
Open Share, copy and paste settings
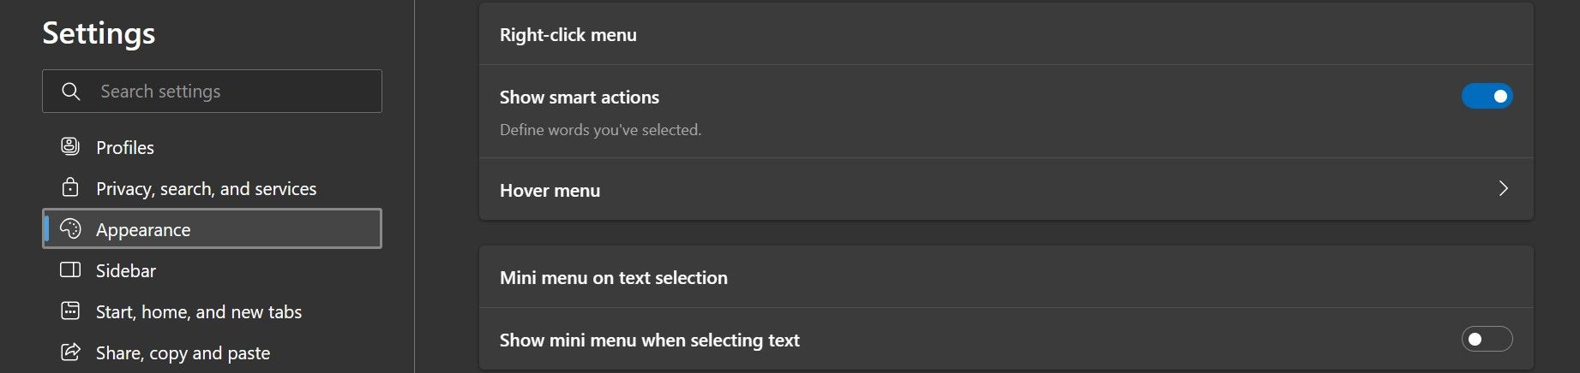tap(183, 353)
